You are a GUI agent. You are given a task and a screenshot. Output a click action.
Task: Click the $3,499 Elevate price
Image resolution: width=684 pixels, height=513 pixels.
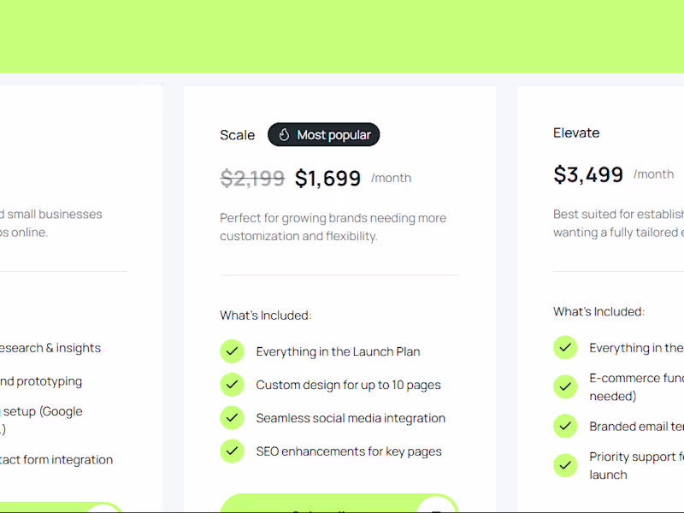pyautogui.click(x=588, y=174)
